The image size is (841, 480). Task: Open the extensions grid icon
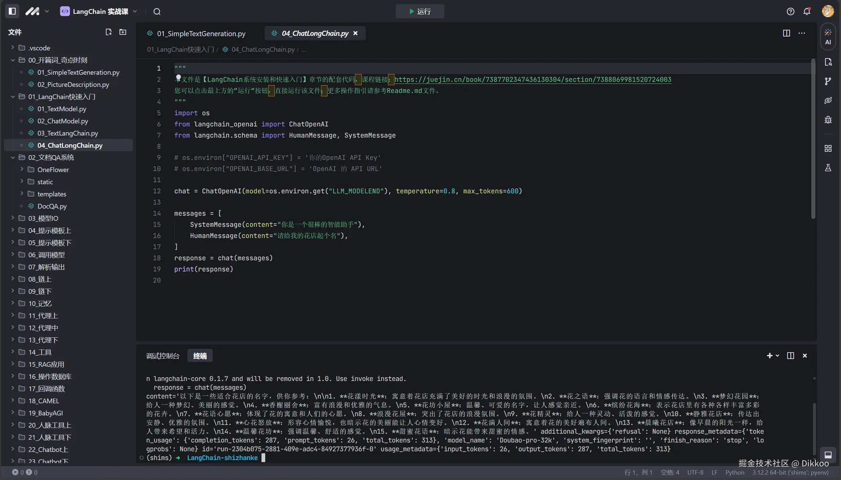point(828,148)
